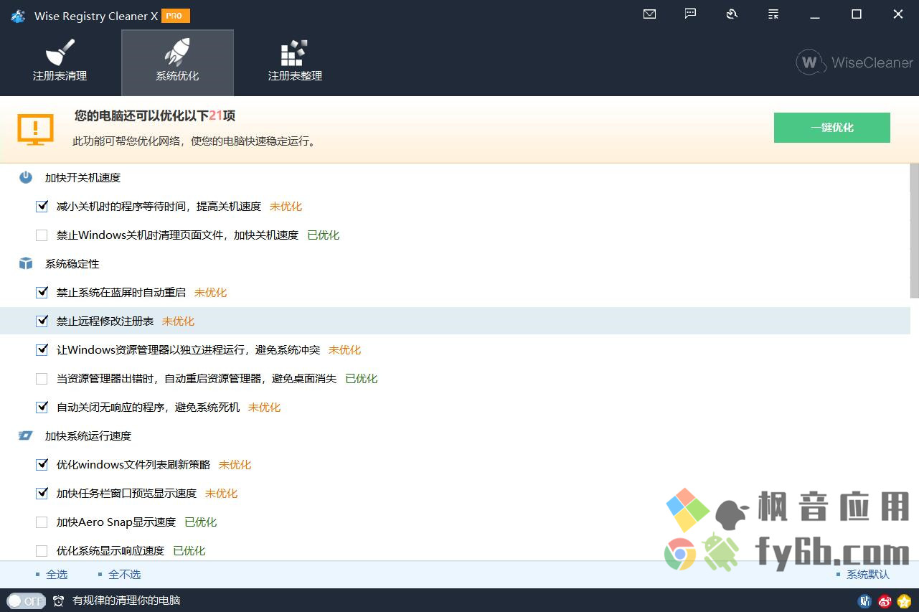Click the WiseCleaner logo
This screenshot has height=612, width=919.
tap(854, 62)
